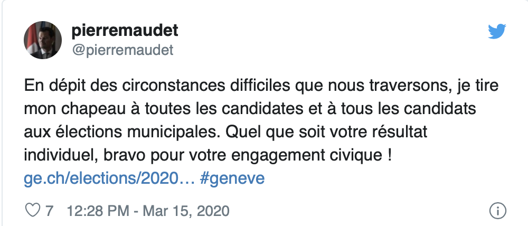This screenshot has height=226, width=528.
Task: Open the bold pierremaudet display name
Action: coord(125,31)
